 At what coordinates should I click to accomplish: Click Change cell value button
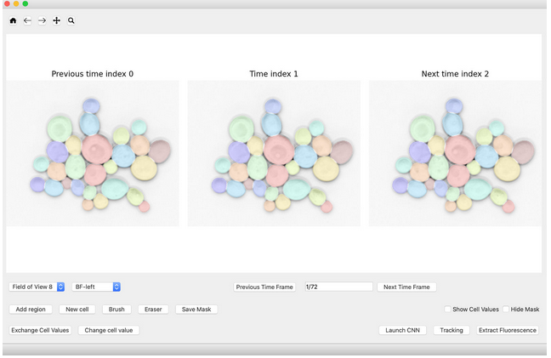pos(109,330)
